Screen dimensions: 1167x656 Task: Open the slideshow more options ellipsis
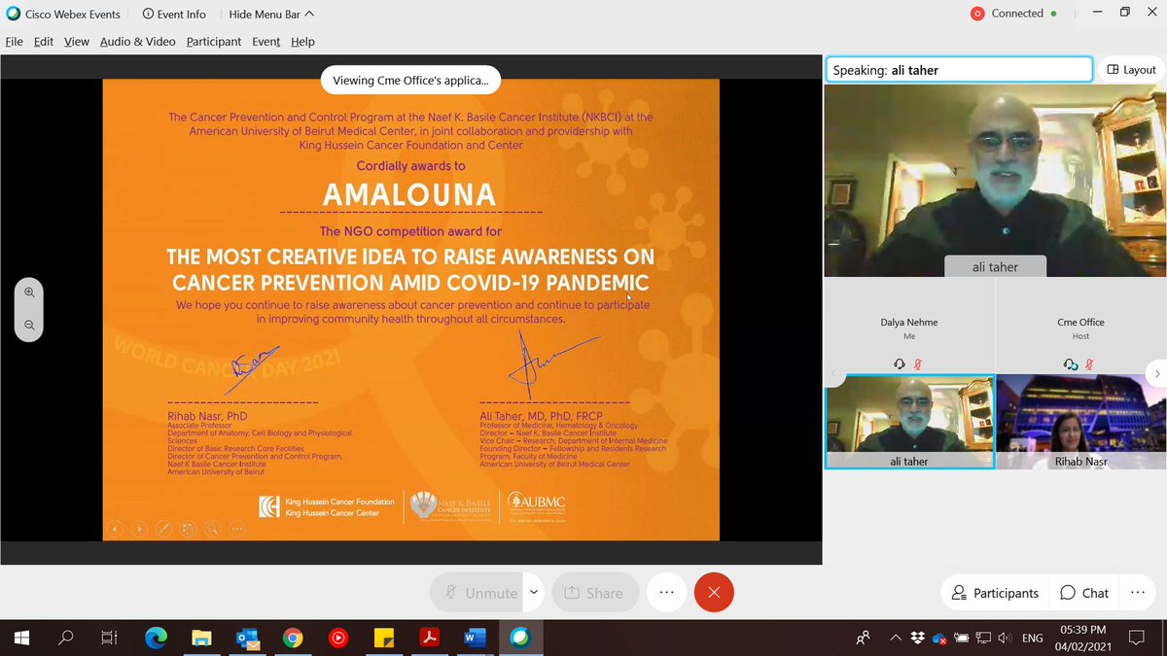(237, 529)
